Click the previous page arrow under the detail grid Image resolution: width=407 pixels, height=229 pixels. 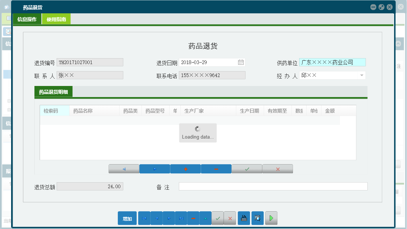124,169
